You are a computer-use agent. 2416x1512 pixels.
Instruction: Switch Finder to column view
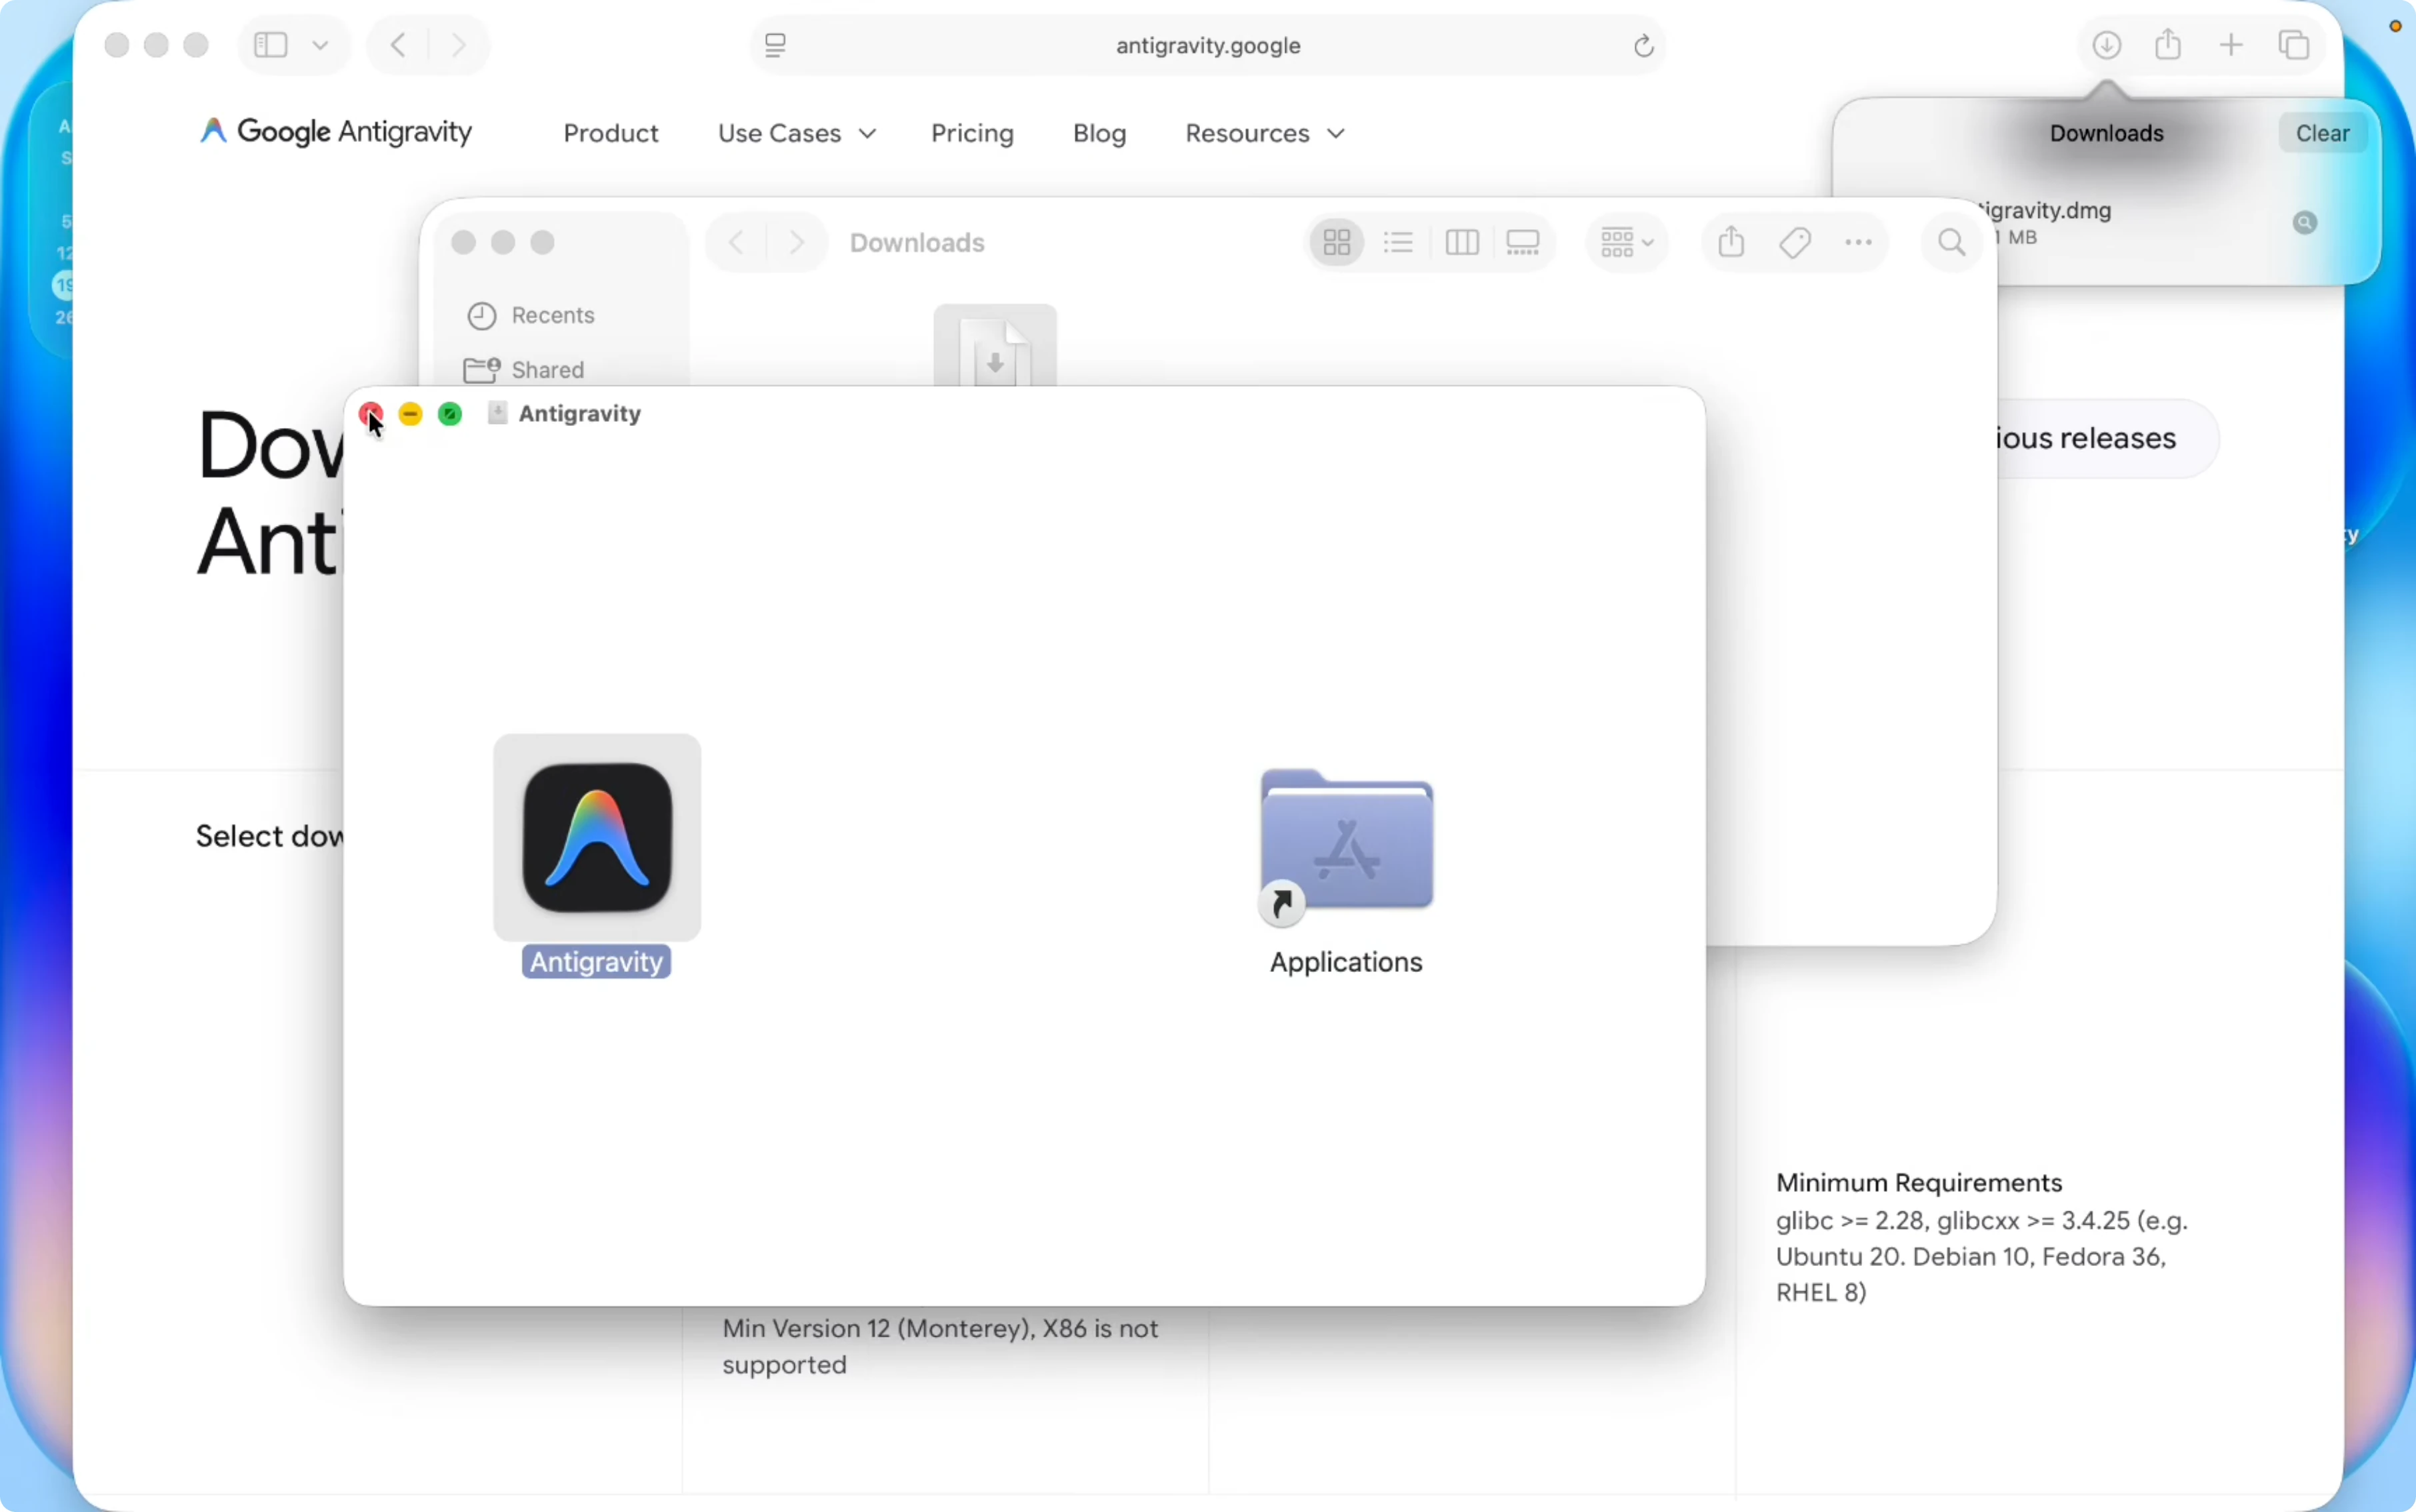tap(1462, 243)
